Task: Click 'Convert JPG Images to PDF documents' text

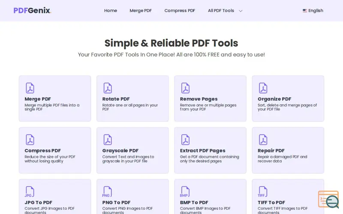Action: [x=49, y=210]
